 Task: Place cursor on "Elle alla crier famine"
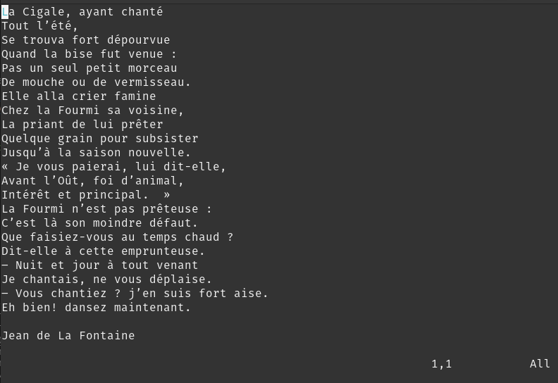pyautogui.click(x=78, y=96)
